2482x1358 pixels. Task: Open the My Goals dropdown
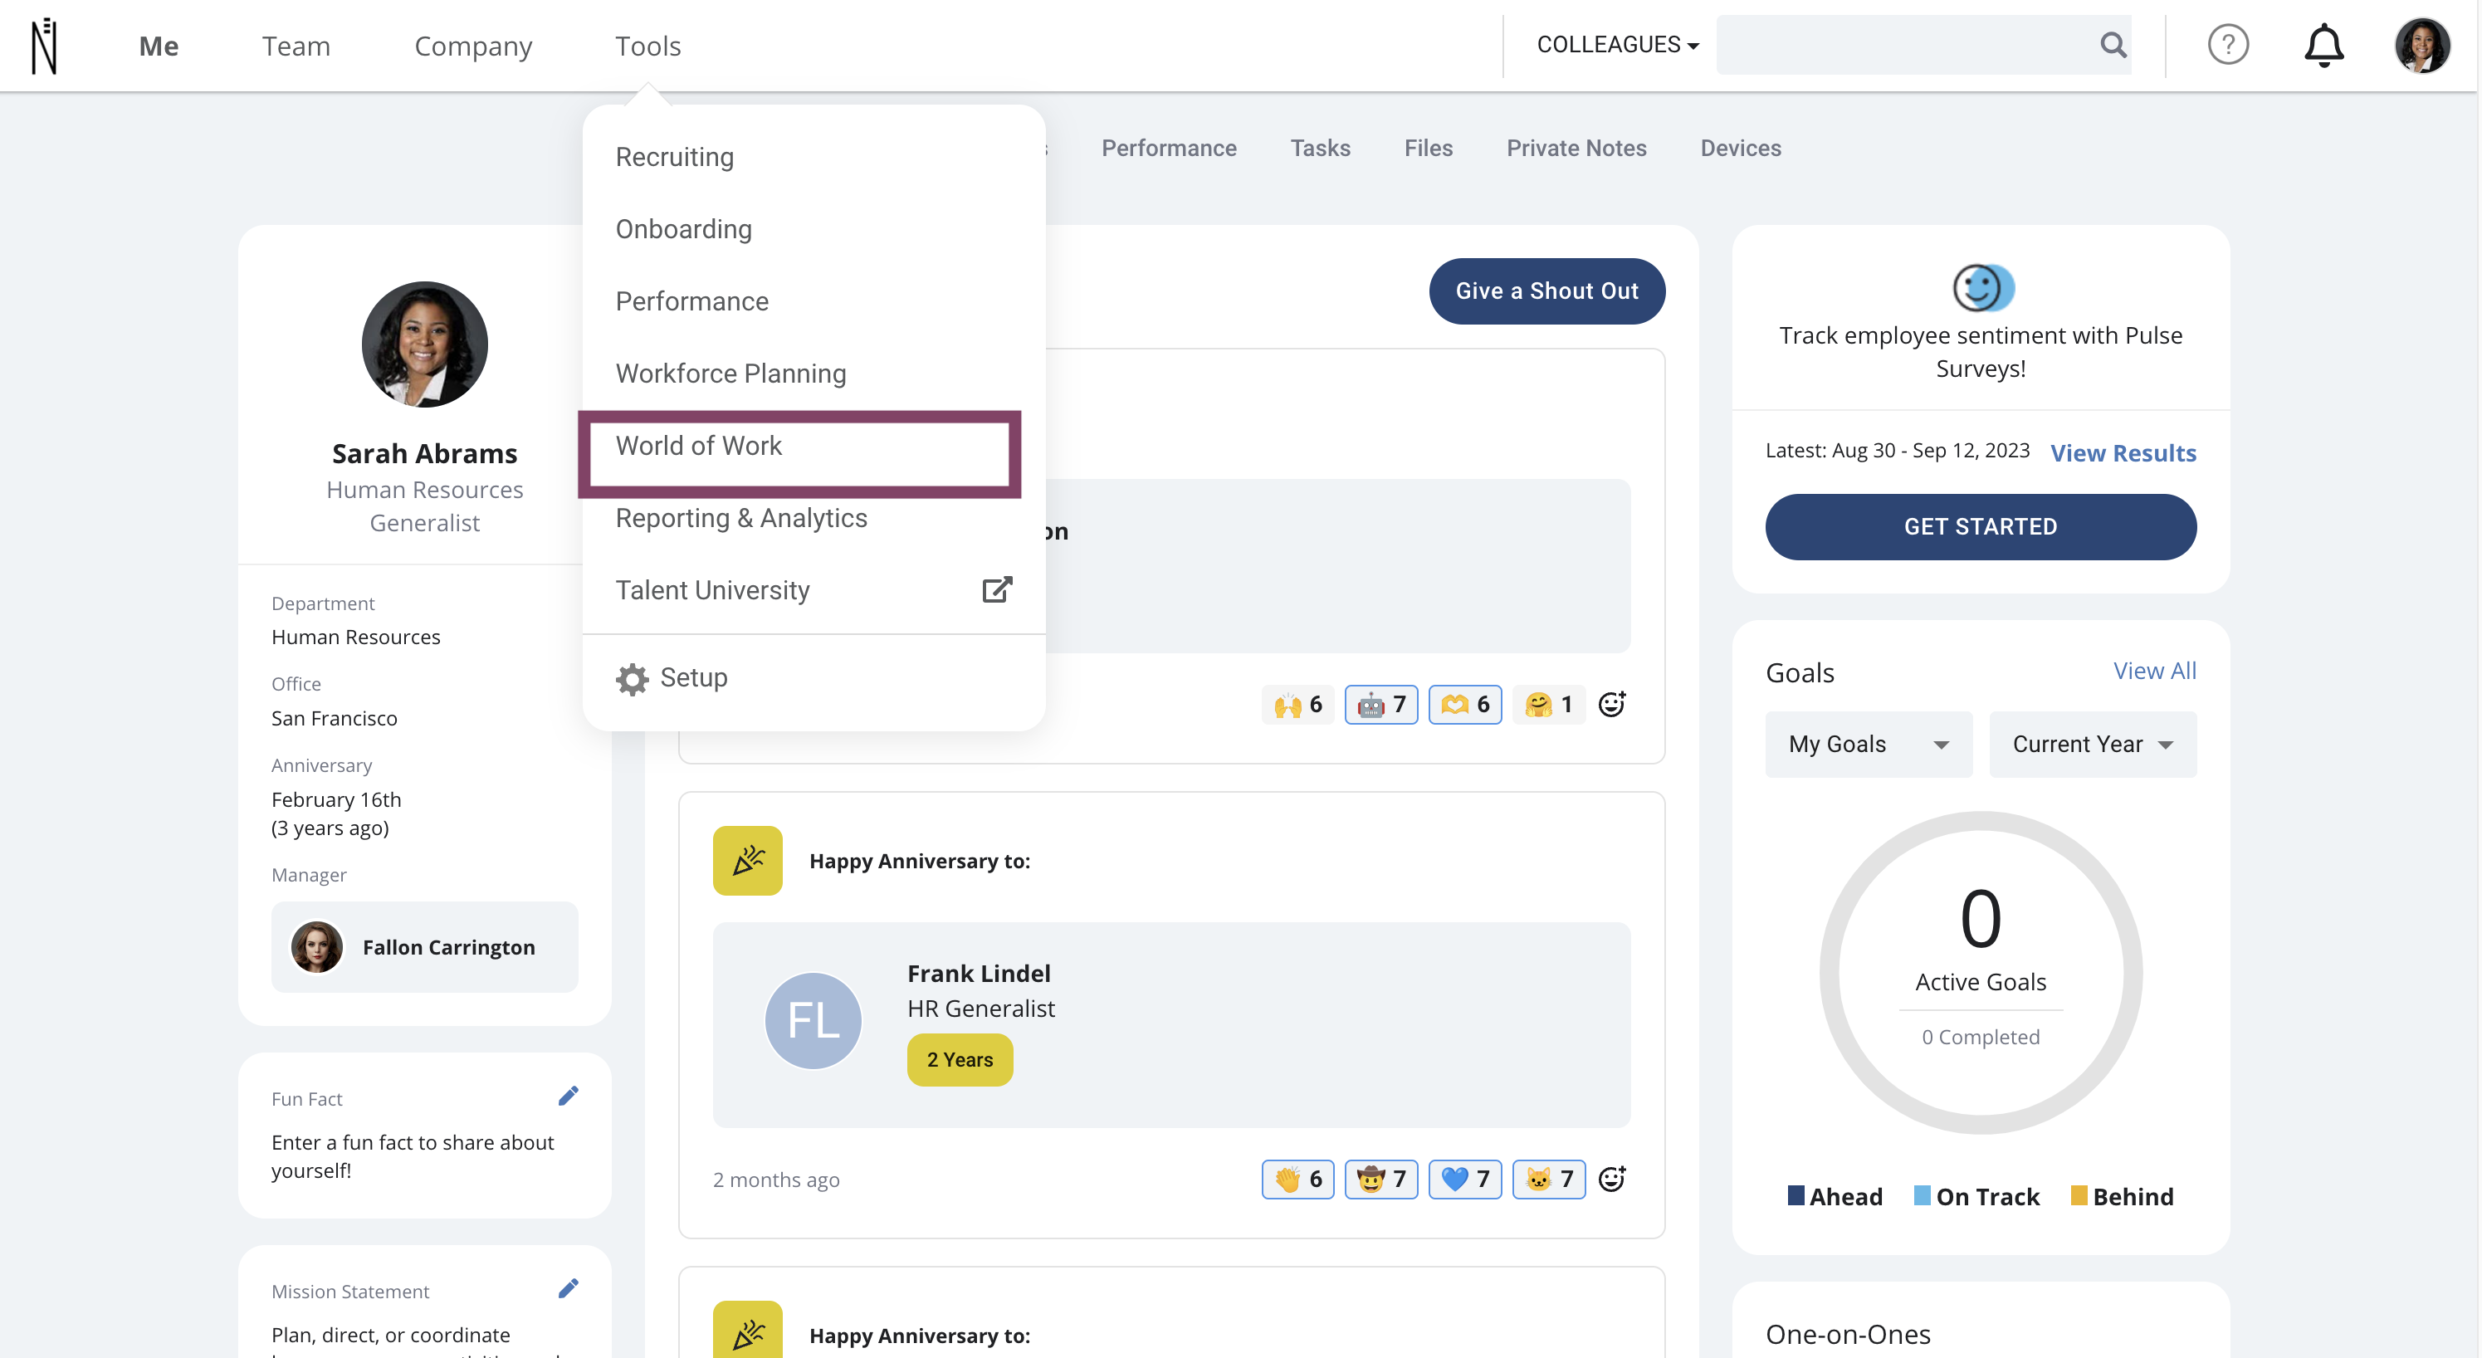1869,744
